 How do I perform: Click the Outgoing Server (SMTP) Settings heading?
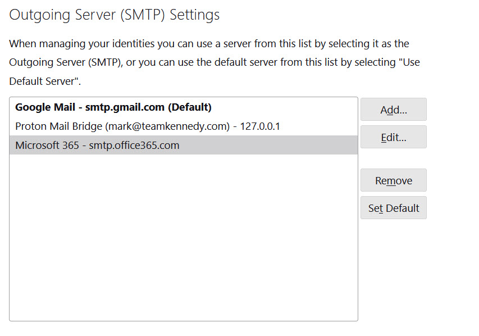coord(115,15)
